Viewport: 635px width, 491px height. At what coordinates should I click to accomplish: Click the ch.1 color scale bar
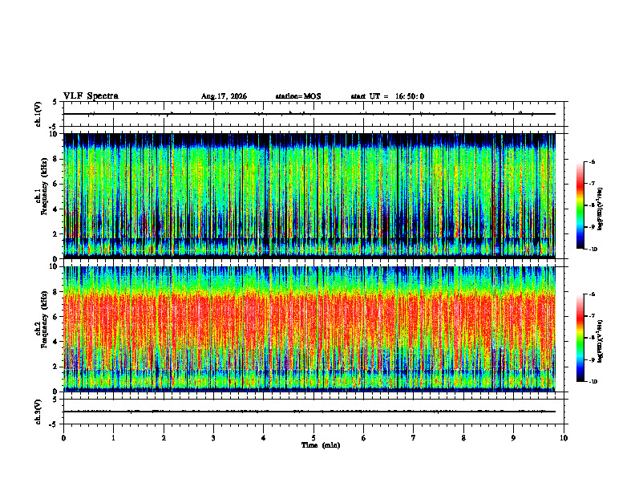point(580,205)
